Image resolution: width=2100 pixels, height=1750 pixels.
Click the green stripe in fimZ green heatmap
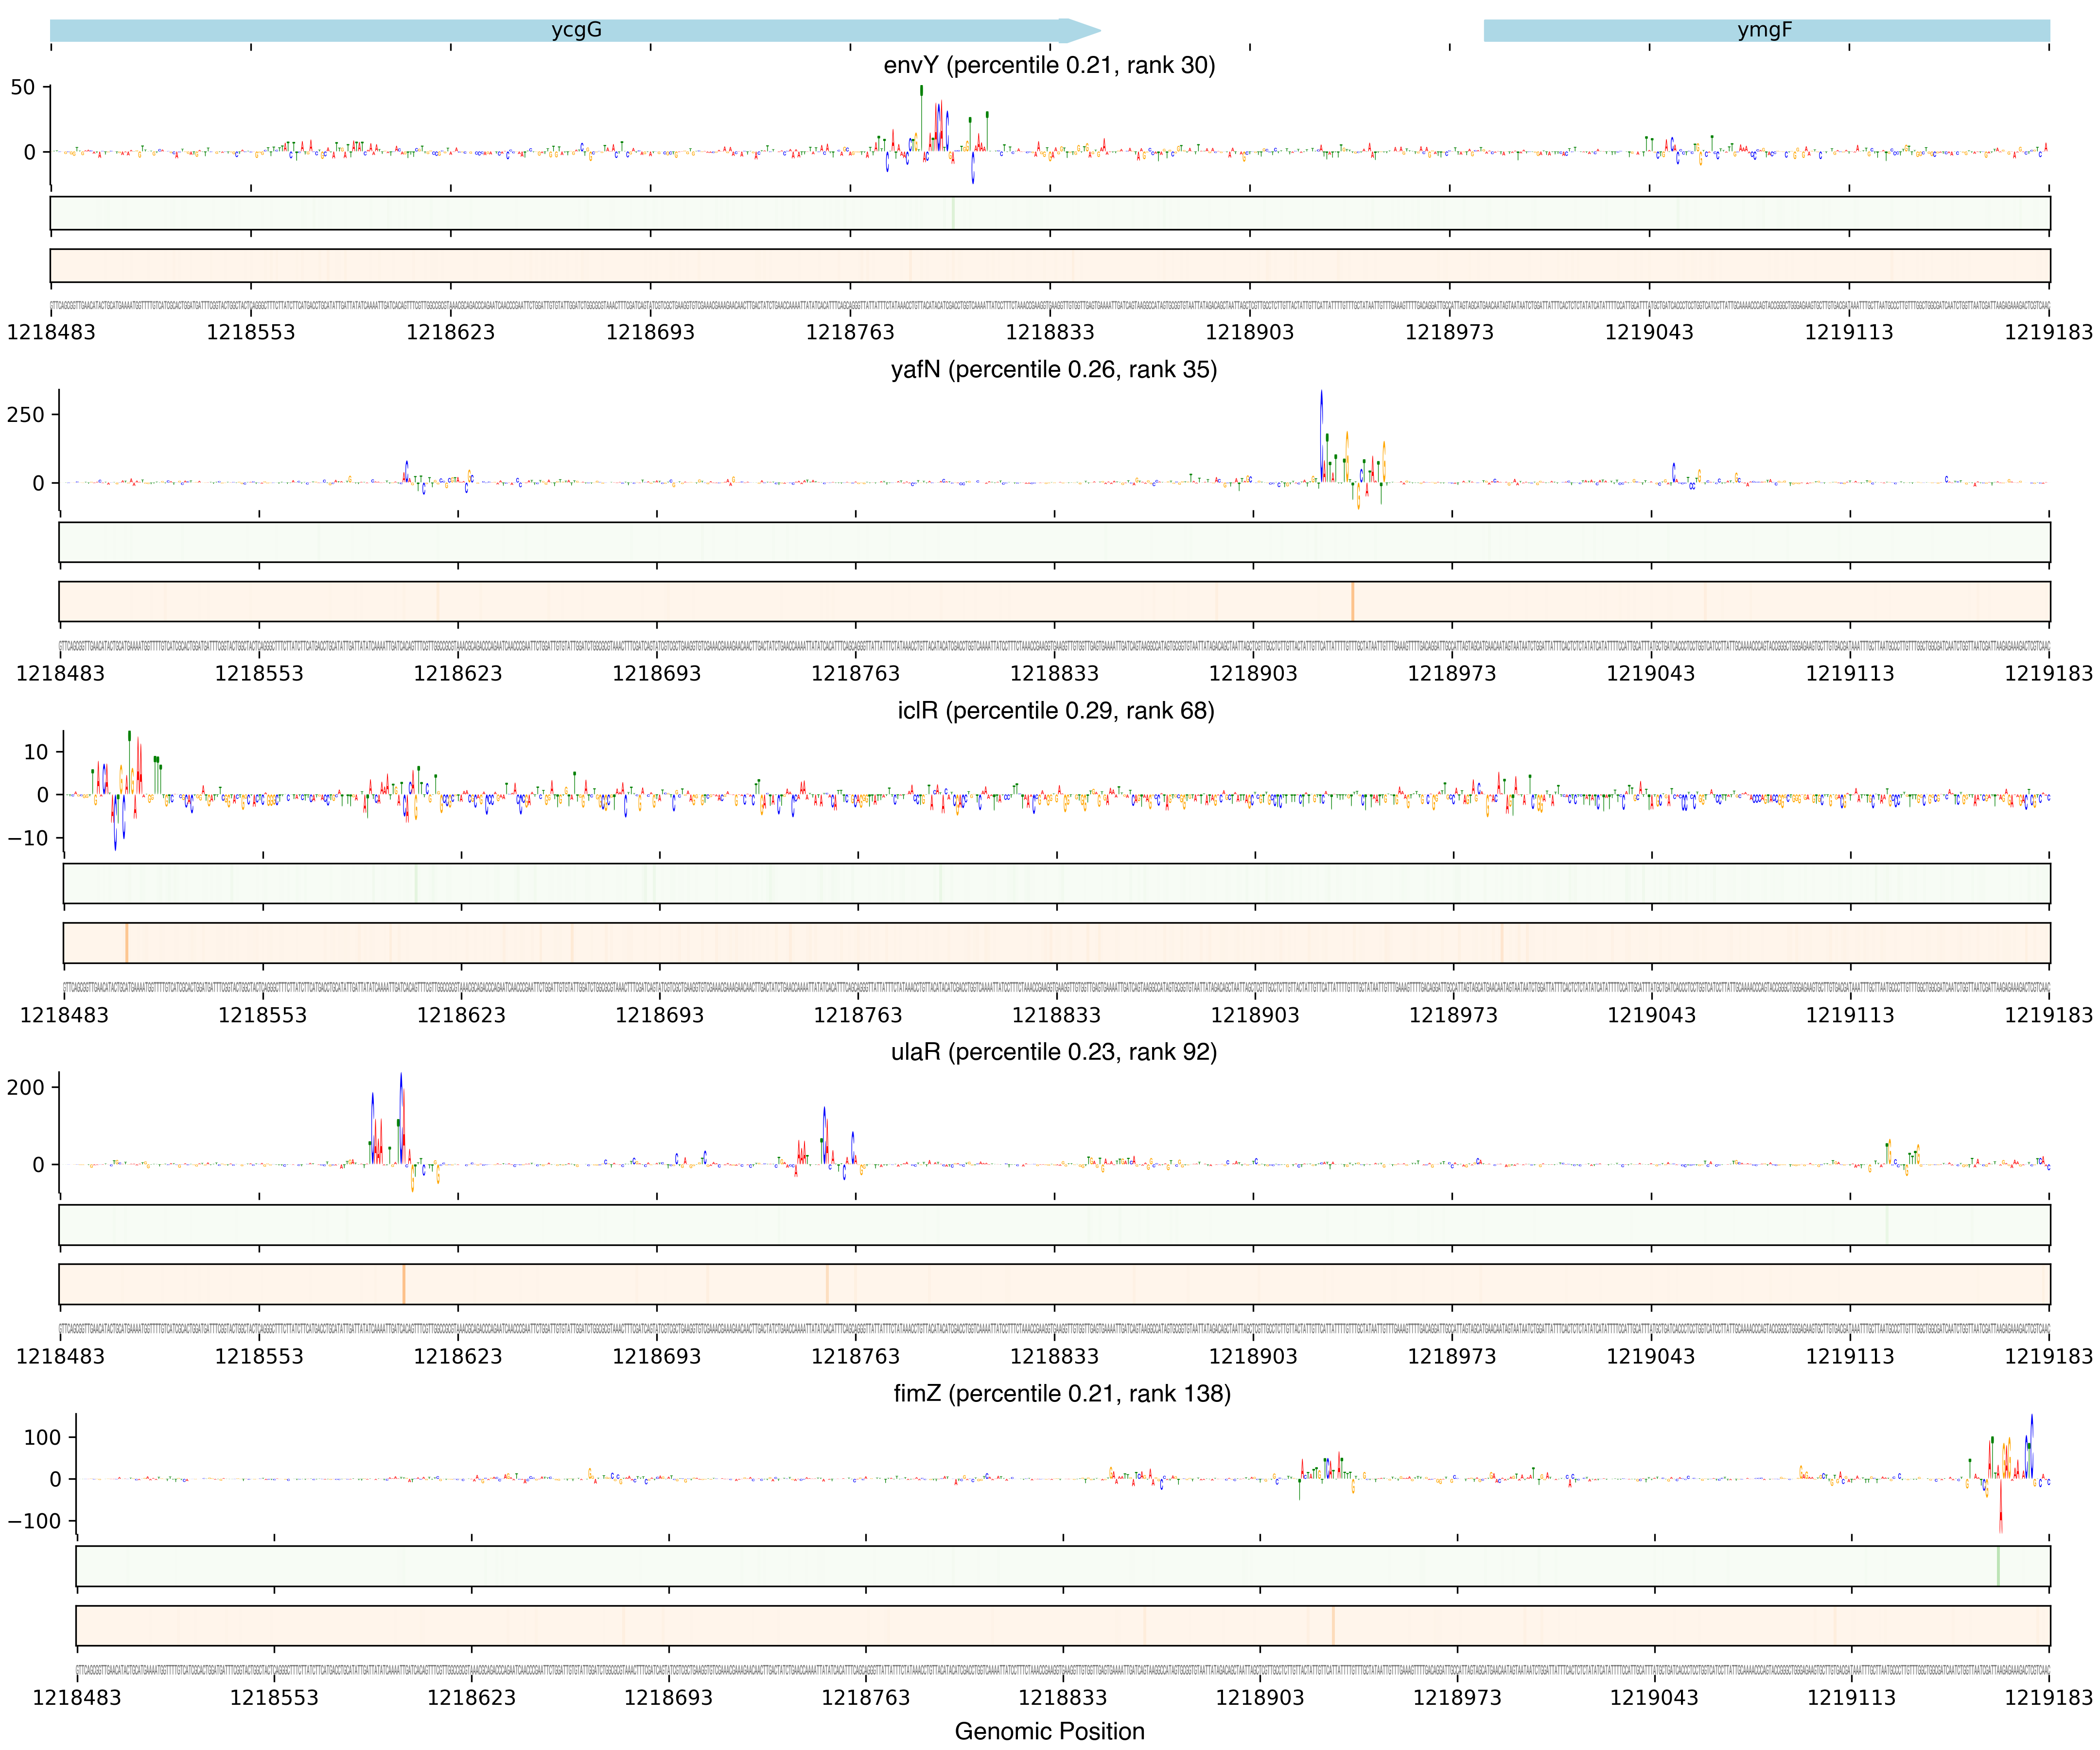coord(1998,1566)
